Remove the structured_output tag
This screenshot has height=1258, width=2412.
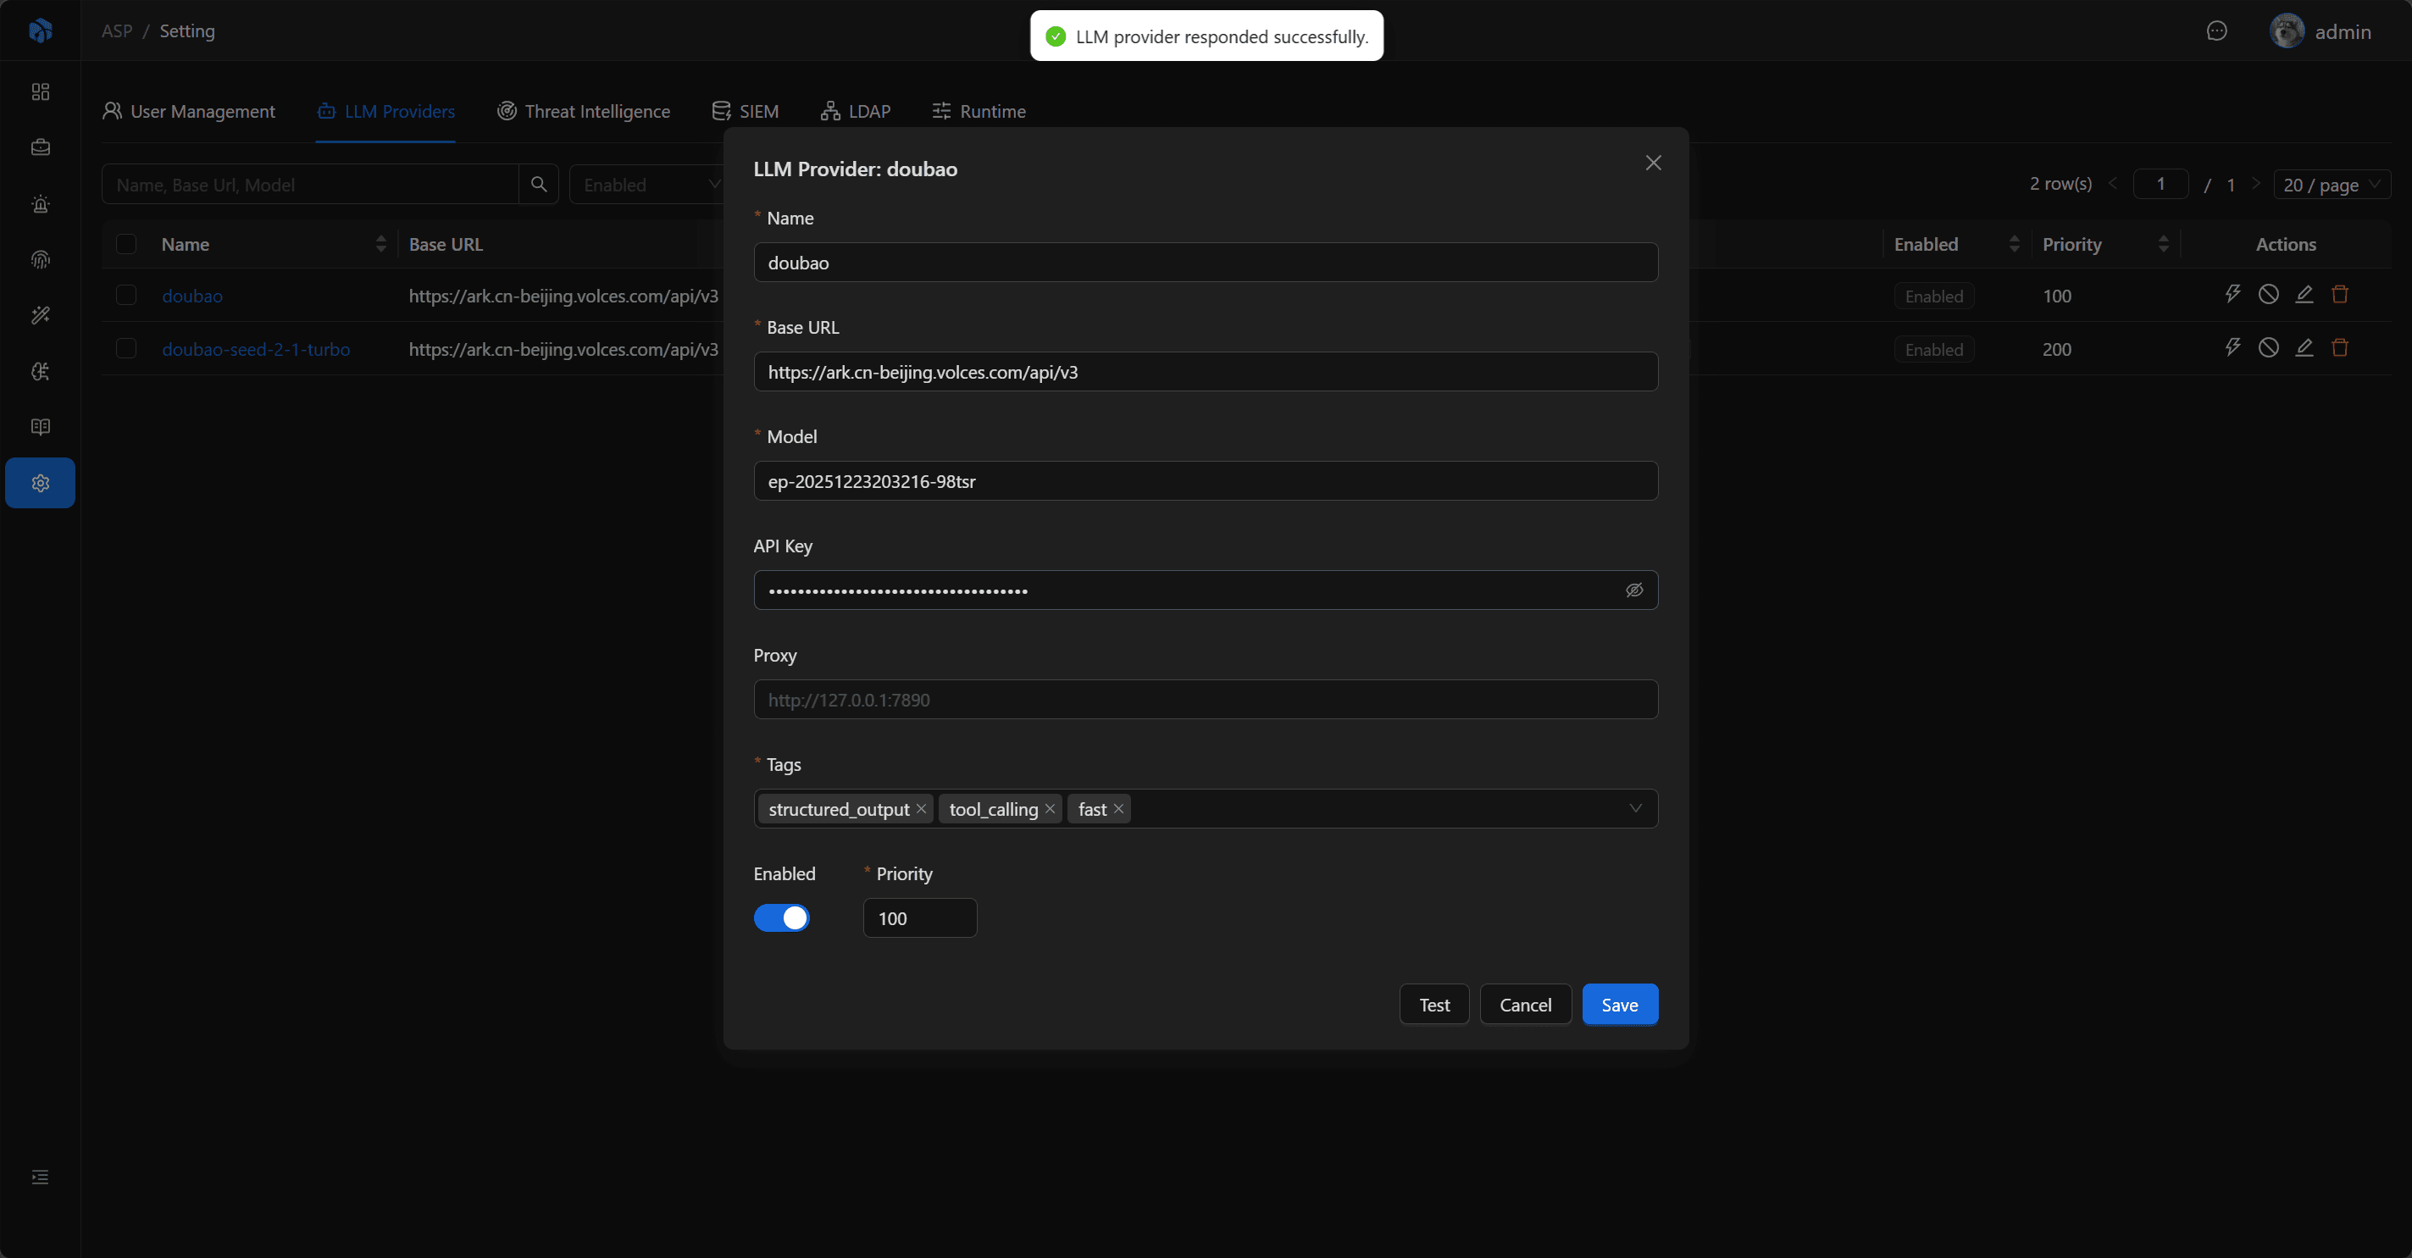click(x=920, y=809)
